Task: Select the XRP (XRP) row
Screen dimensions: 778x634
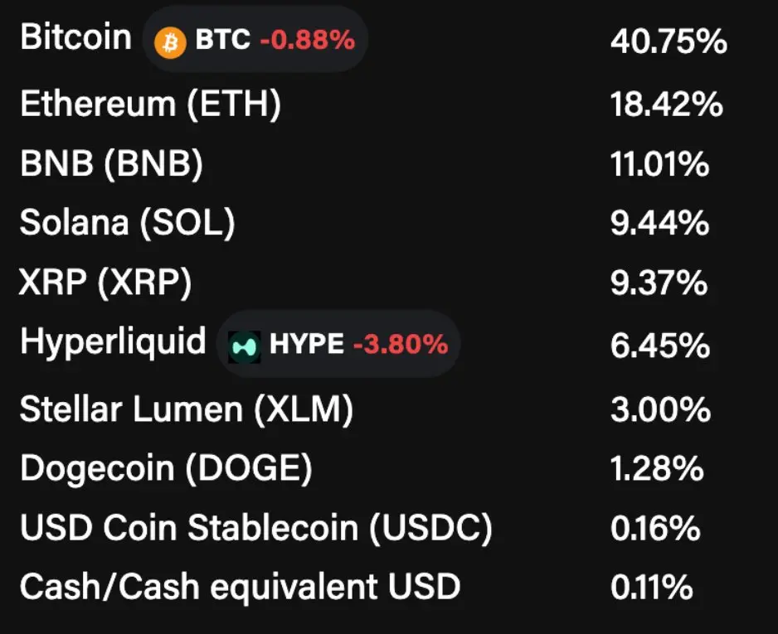Action: click(x=374, y=283)
